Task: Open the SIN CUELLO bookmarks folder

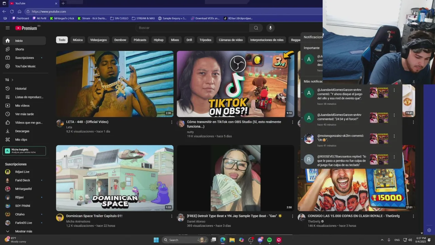Action: pyautogui.click(x=119, y=18)
